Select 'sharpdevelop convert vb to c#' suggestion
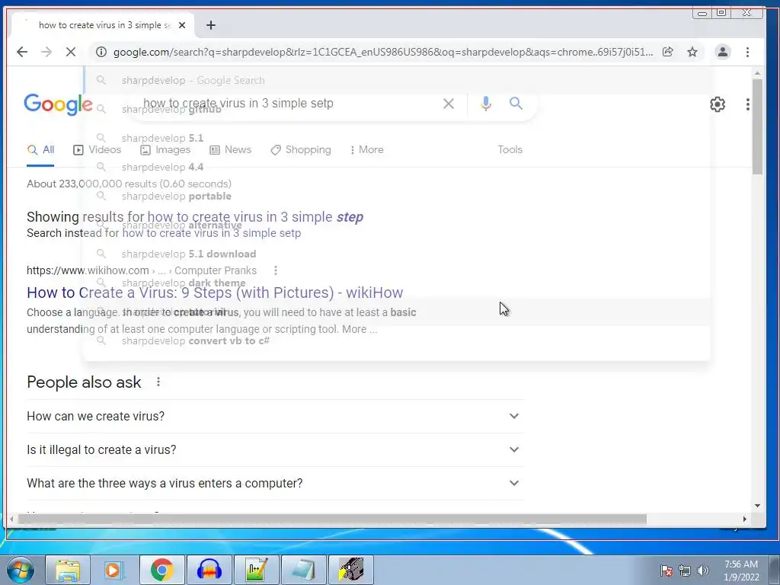Image resolution: width=780 pixels, height=585 pixels. [396, 340]
